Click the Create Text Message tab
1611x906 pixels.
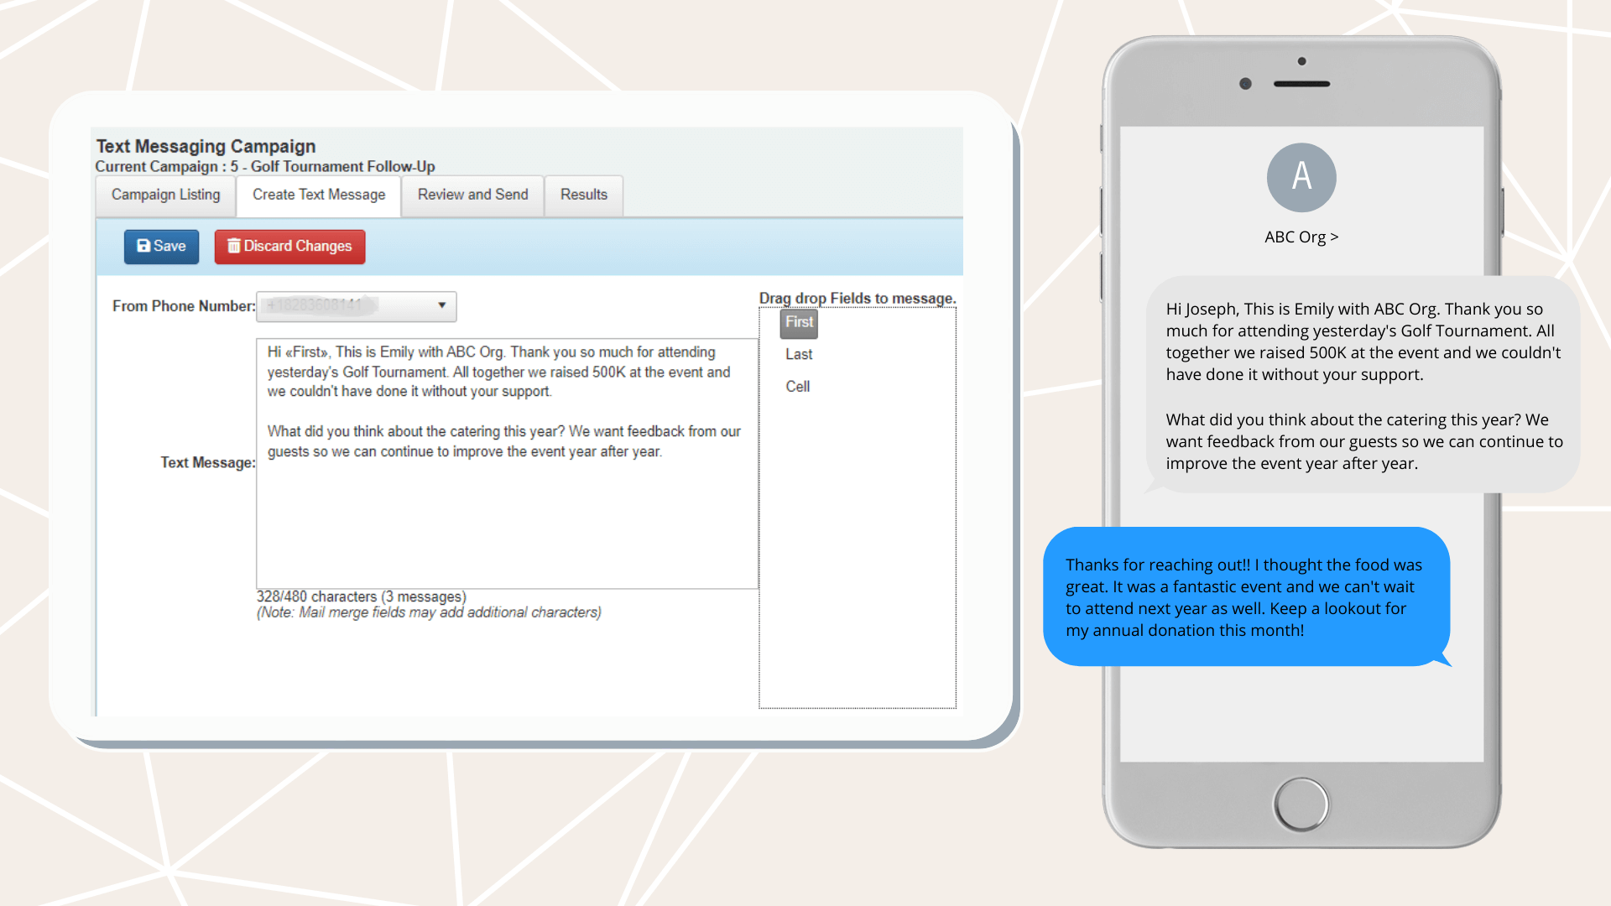tap(317, 194)
